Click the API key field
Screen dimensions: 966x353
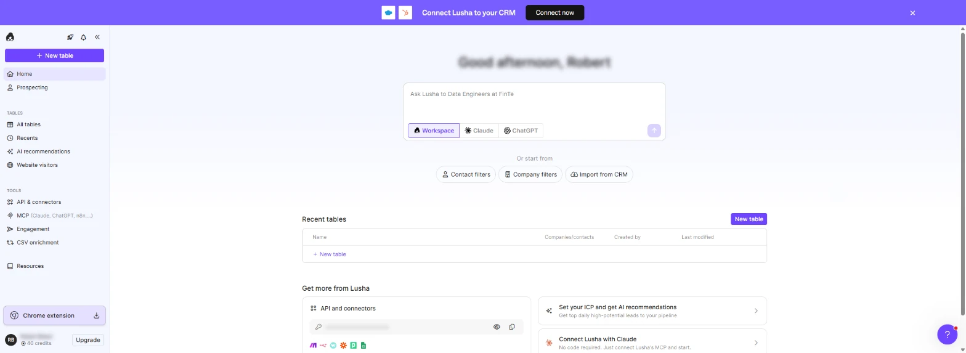click(416, 327)
